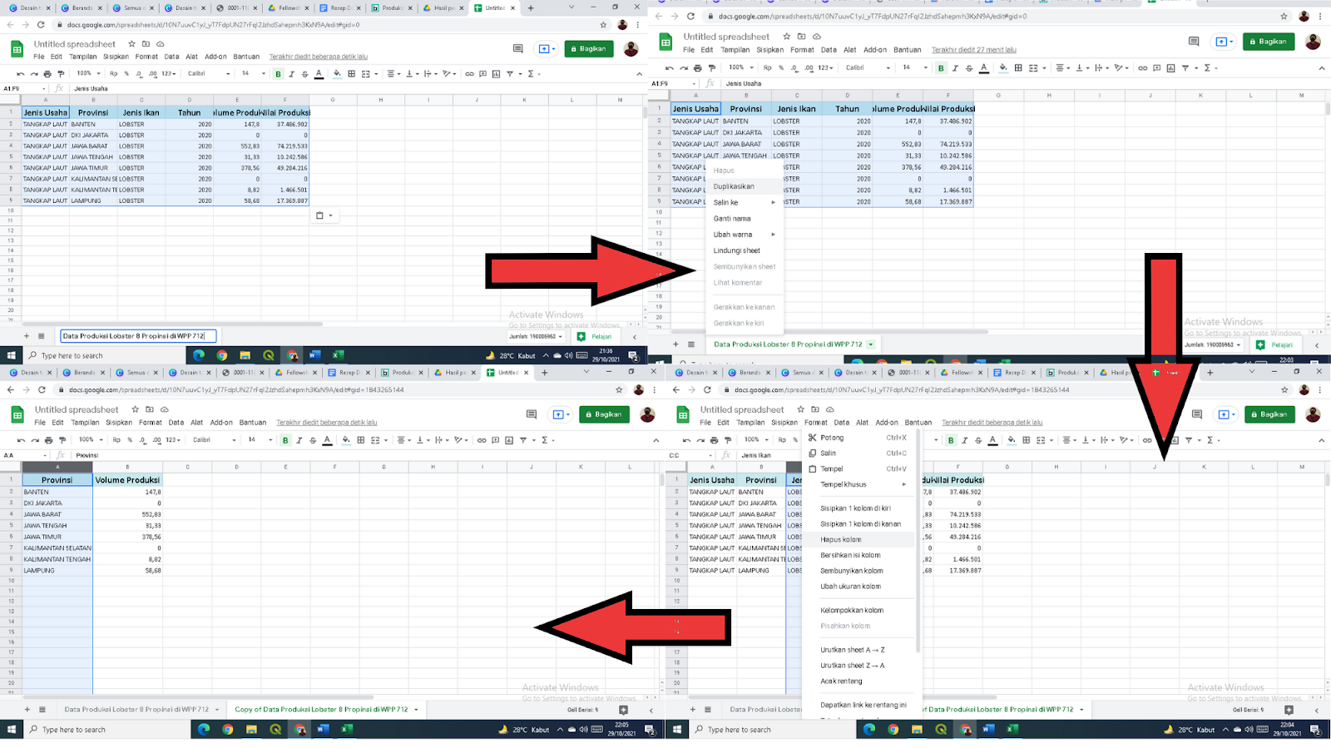
Task: Open the Calibri font dropdown in top-left window
Action: pos(209,74)
